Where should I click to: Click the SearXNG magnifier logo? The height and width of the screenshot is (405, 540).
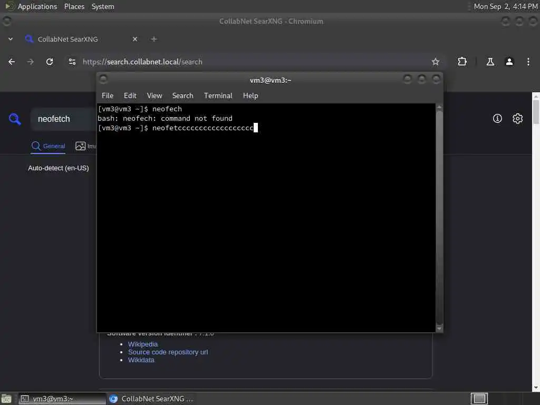pos(15,119)
